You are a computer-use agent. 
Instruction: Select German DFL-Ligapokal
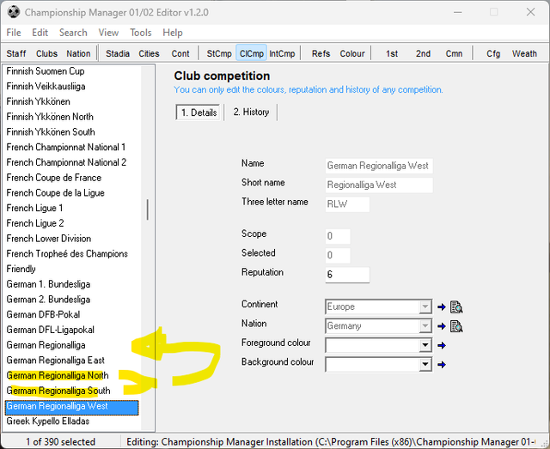51,331
